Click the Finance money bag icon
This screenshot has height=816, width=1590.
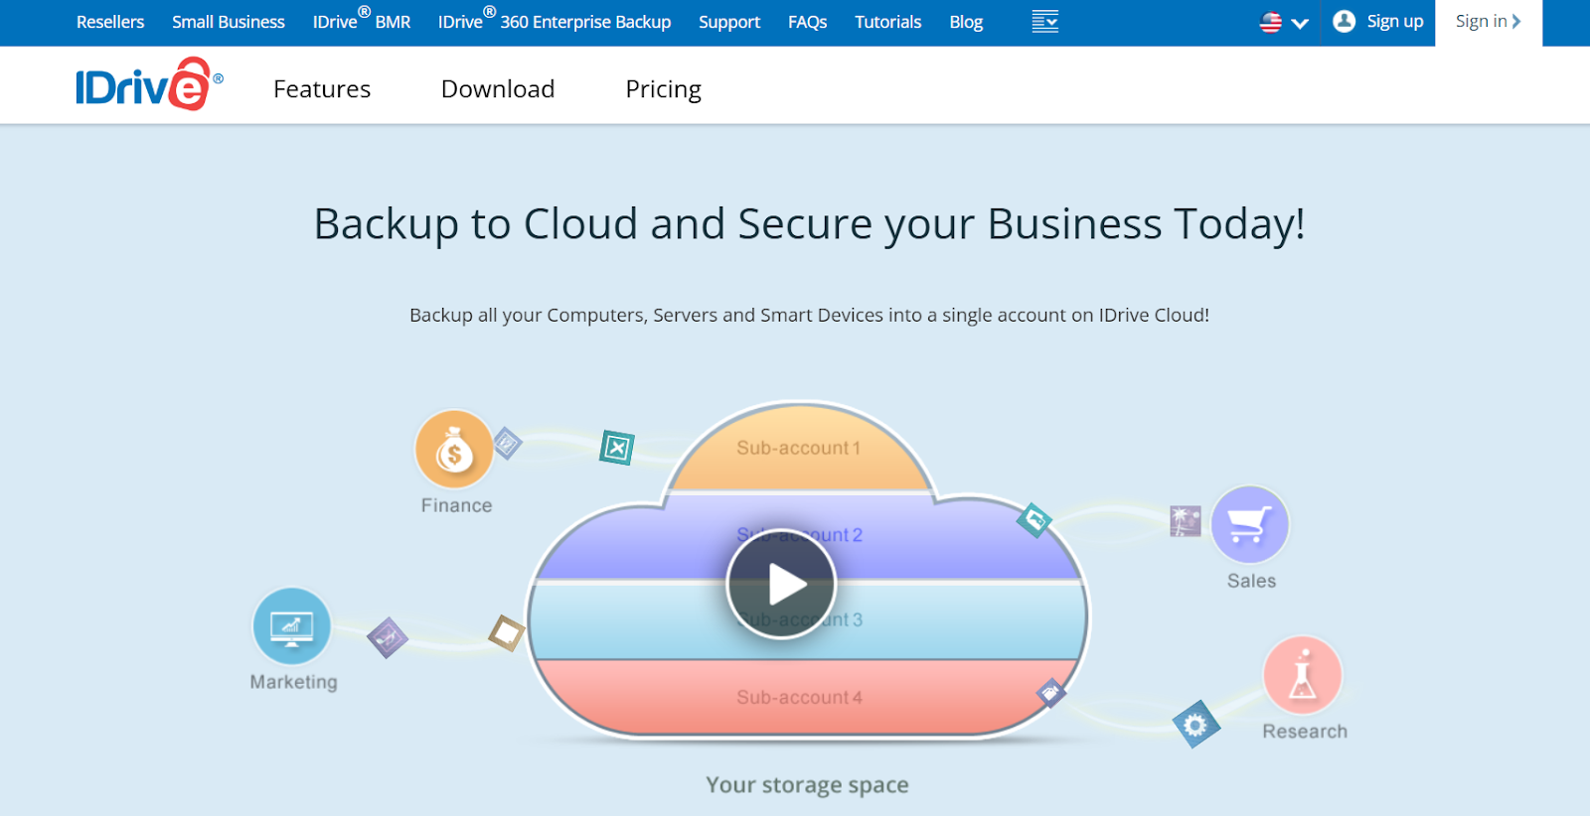coord(454,450)
